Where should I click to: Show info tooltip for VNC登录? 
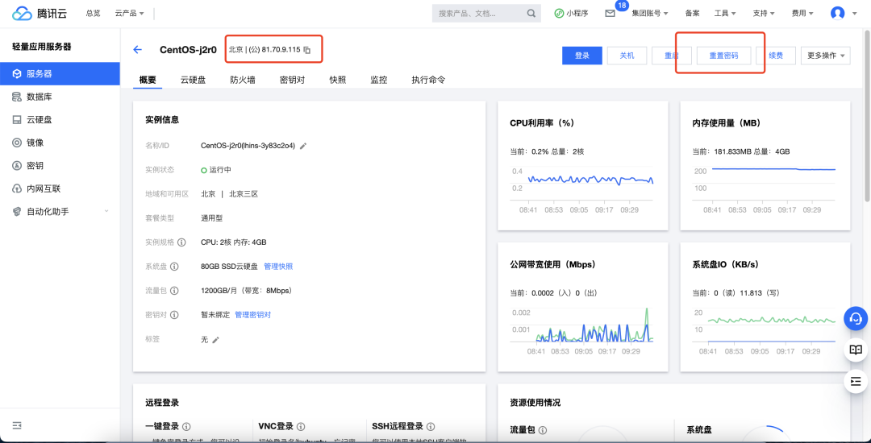[x=301, y=427]
